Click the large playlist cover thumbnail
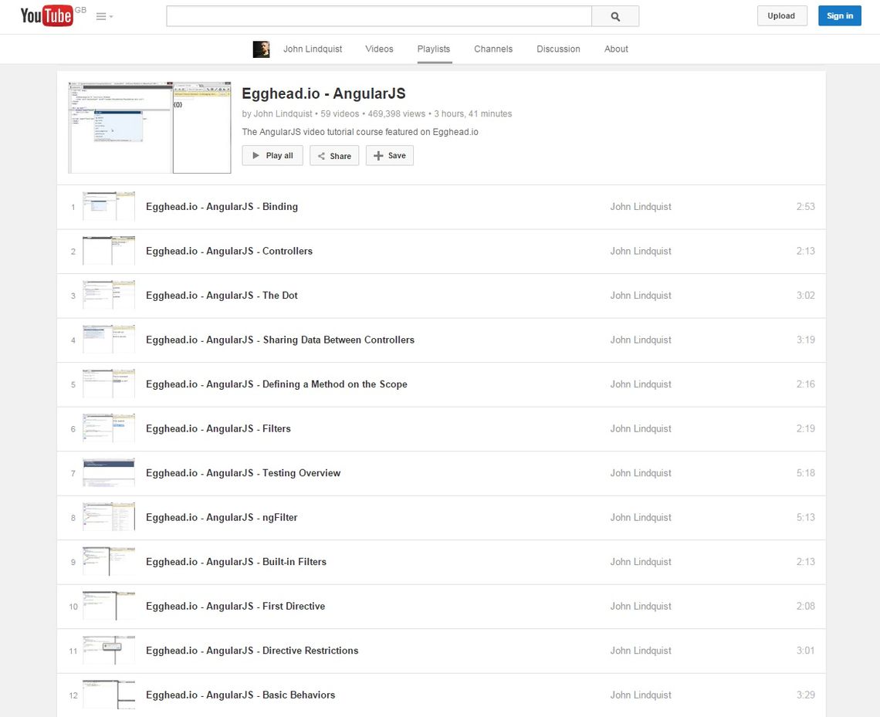Screen dimensions: 880x717 tap(149, 127)
